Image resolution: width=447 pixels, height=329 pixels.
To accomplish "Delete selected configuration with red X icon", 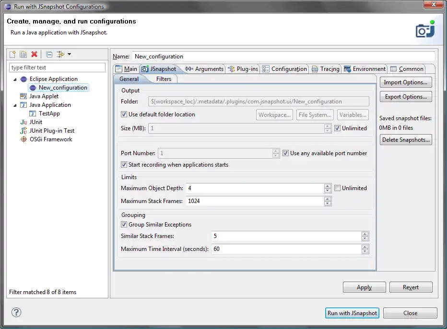I will (x=35, y=54).
